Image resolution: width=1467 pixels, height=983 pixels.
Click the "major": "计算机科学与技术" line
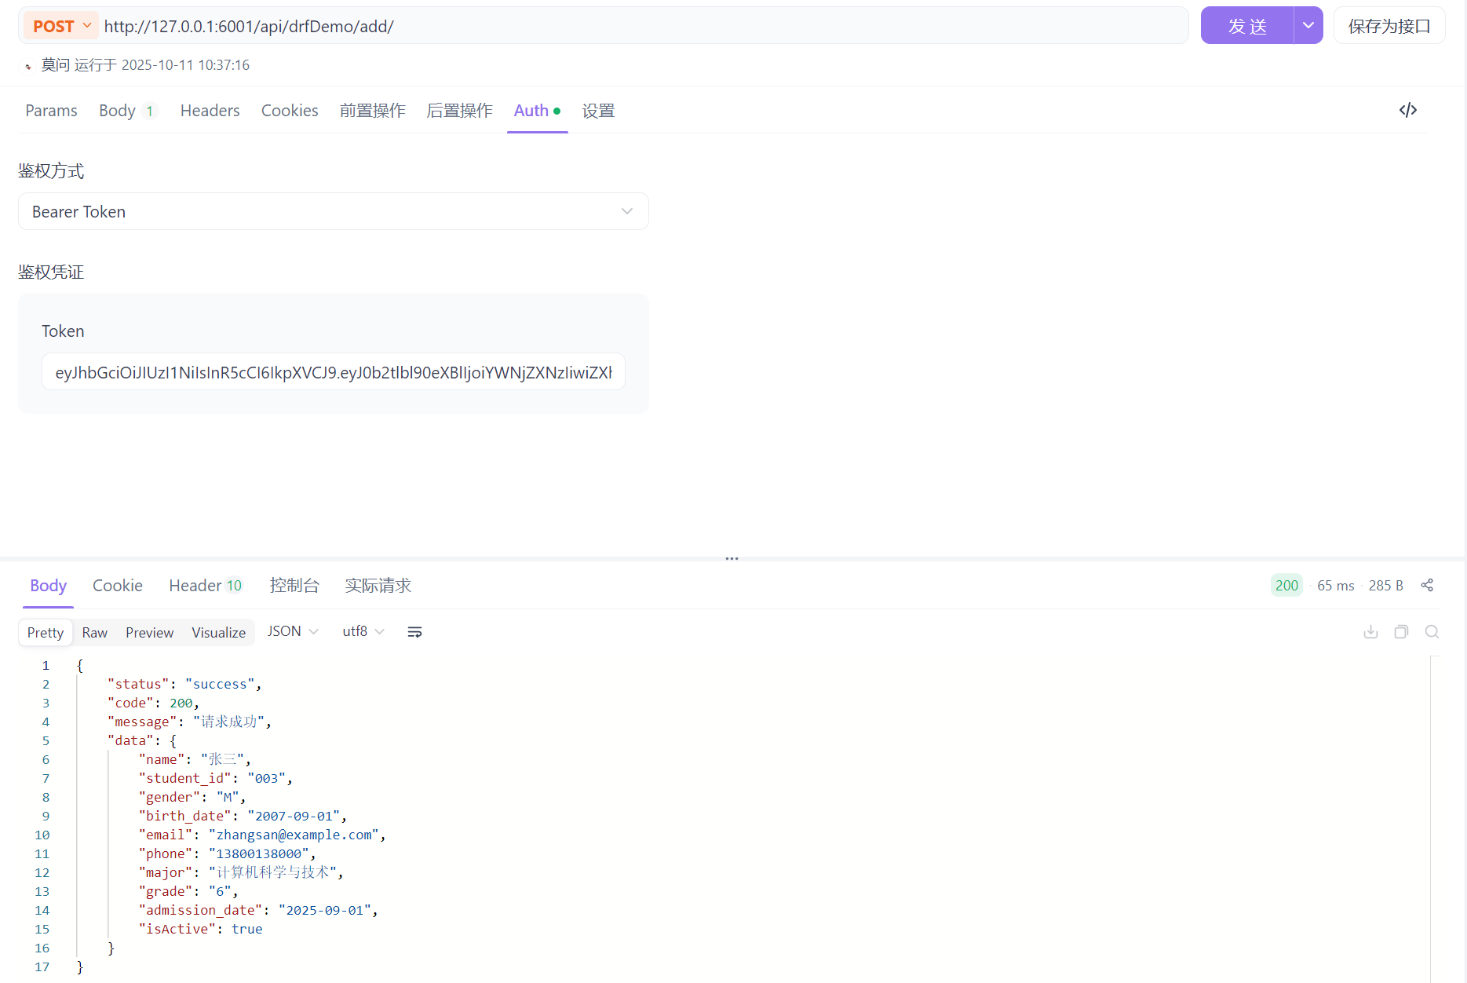[x=241, y=872]
